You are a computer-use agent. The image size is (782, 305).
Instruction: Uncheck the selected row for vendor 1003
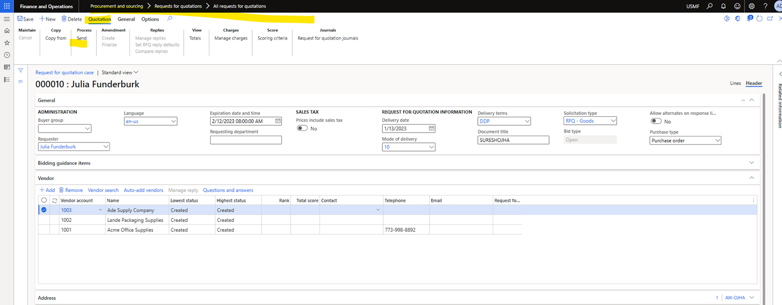pyautogui.click(x=44, y=210)
